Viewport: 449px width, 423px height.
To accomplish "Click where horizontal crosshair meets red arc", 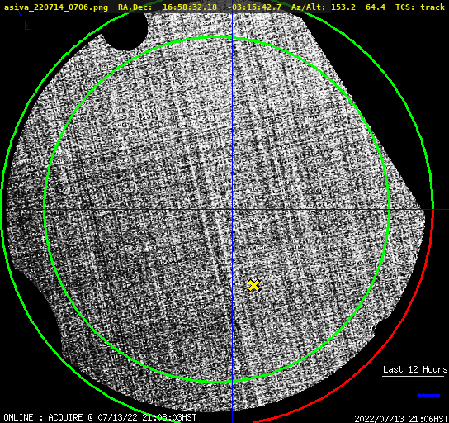I will coord(432,210).
